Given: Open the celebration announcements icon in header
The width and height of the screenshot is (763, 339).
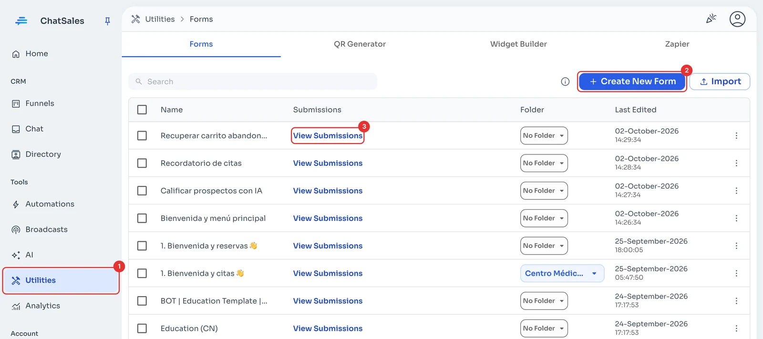Looking at the screenshot, I should (711, 19).
